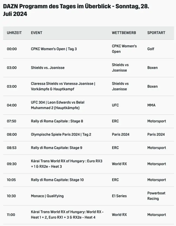
Task: Click the Golf sport cell
Action: pyautogui.click(x=151, y=49)
